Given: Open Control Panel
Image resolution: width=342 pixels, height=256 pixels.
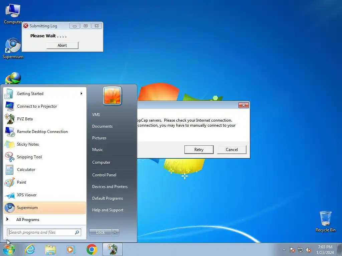Looking at the screenshot, I should (104, 175).
